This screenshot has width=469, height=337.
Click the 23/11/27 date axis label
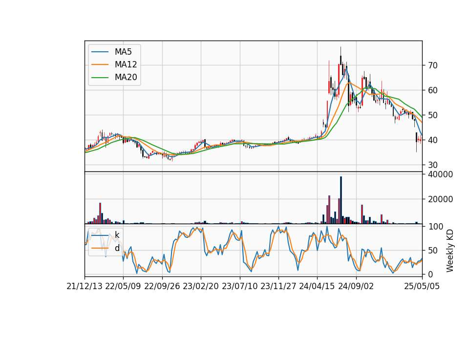click(x=278, y=286)
